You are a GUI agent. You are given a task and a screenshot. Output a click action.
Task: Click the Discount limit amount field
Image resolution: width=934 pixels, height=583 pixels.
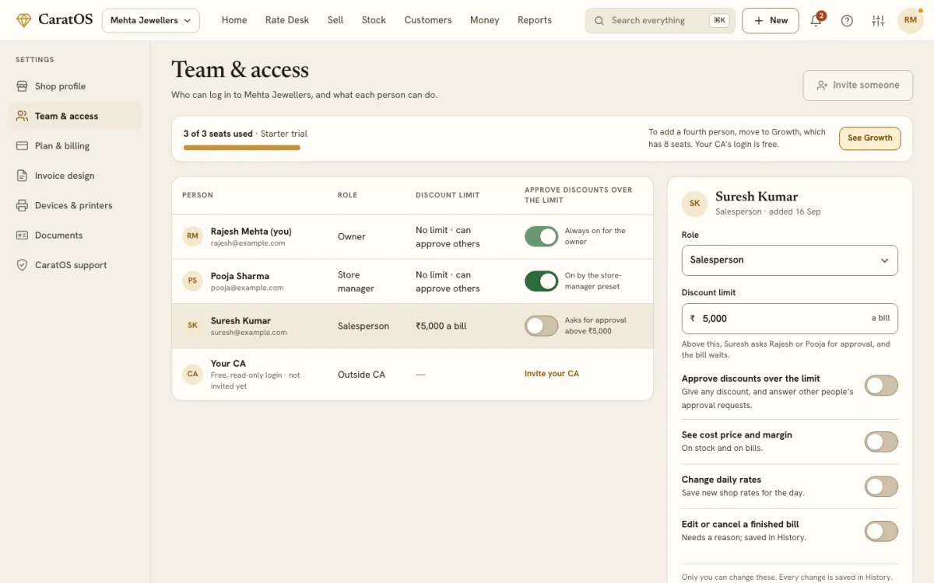coord(789,319)
